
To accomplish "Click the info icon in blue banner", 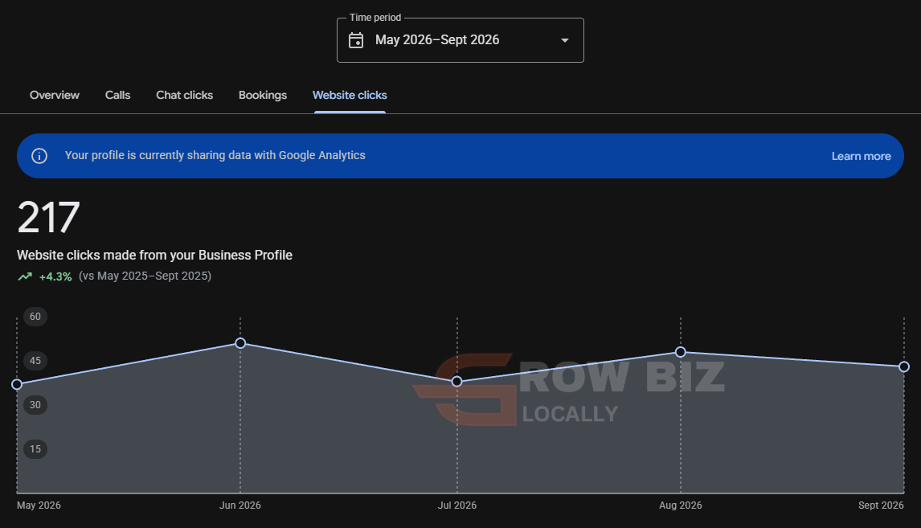I will [39, 156].
